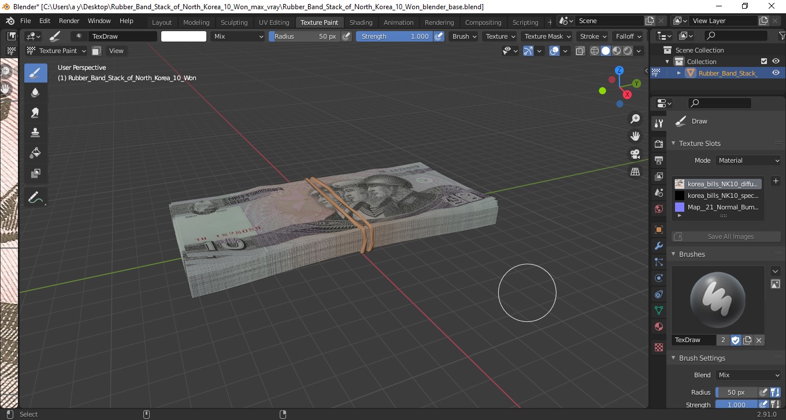Open Brush Settings Blend Mix dropdown

pyautogui.click(x=748, y=375)
